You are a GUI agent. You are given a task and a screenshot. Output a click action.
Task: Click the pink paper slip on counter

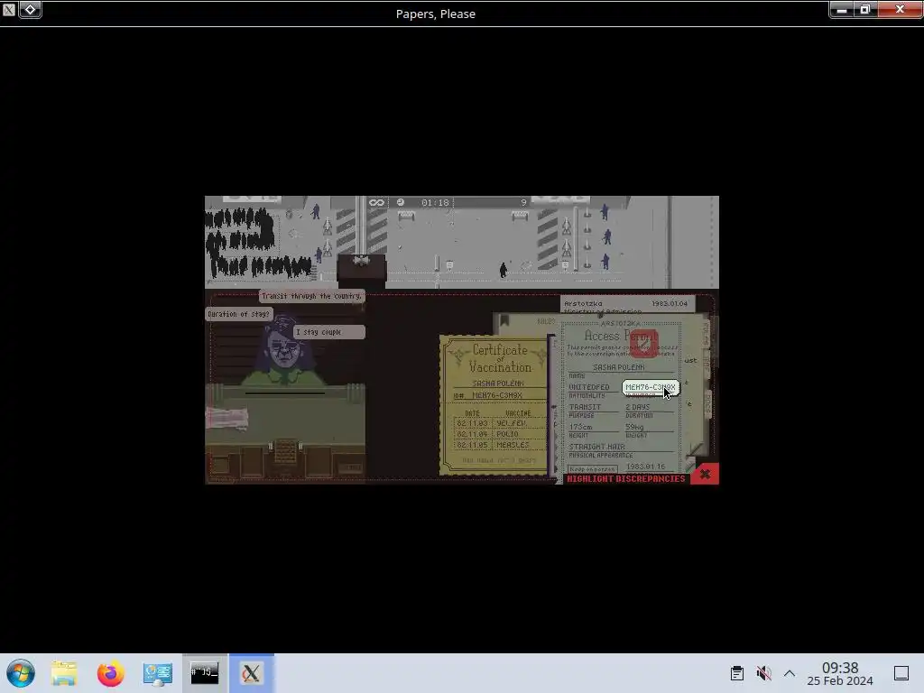click(226, 419)
